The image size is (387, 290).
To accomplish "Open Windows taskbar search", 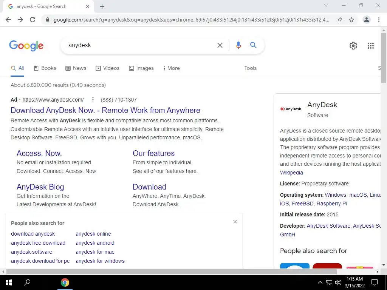I will (27, 282).
